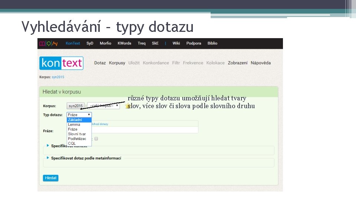Open the Frekvence menu
Viewport: 356px width, 200px height.
click(x=193, y=63)
